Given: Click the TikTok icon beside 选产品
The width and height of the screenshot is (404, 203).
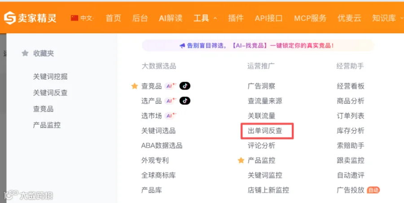Looking at the screenshot, I should click(x=185, y=101).
